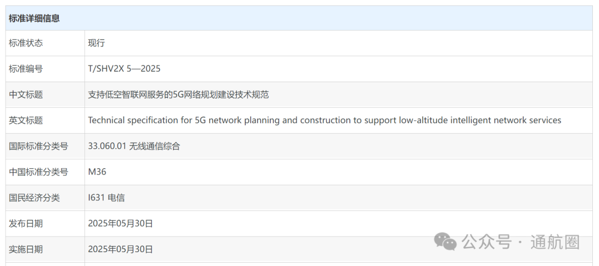Viewport: 599px width, 266px height.
Task: Click the 发布日期 label cell
Action: point(45,223)
